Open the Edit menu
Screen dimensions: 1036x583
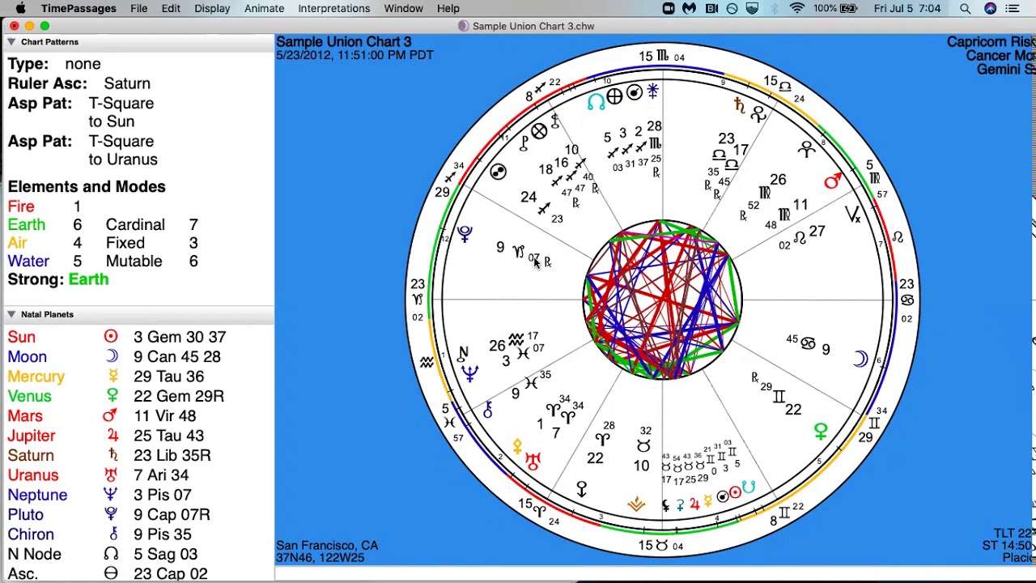170,9
